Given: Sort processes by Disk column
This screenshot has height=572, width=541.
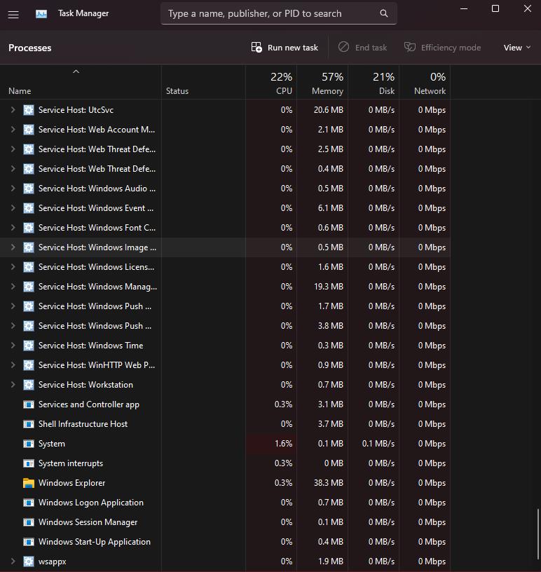Looking at the screenshot, I should (374, 83).
